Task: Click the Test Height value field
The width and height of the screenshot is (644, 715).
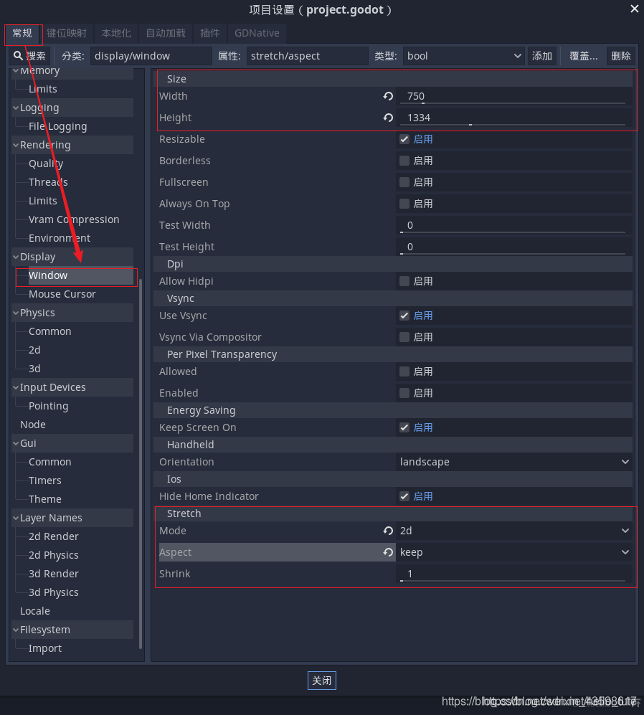Action: (514, 247)
